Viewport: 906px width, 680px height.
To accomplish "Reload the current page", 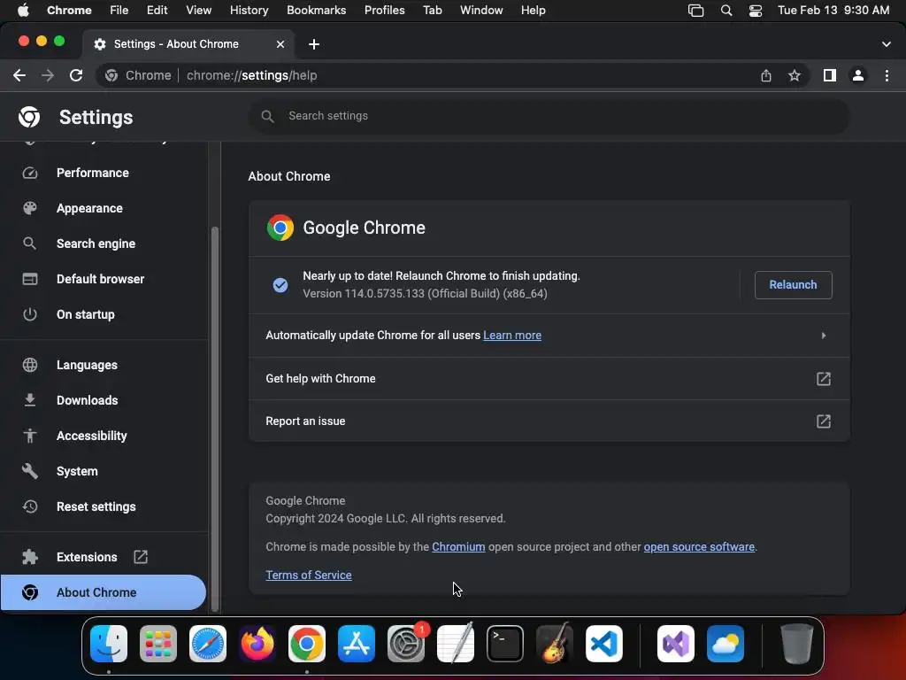I will coord(76,75).
